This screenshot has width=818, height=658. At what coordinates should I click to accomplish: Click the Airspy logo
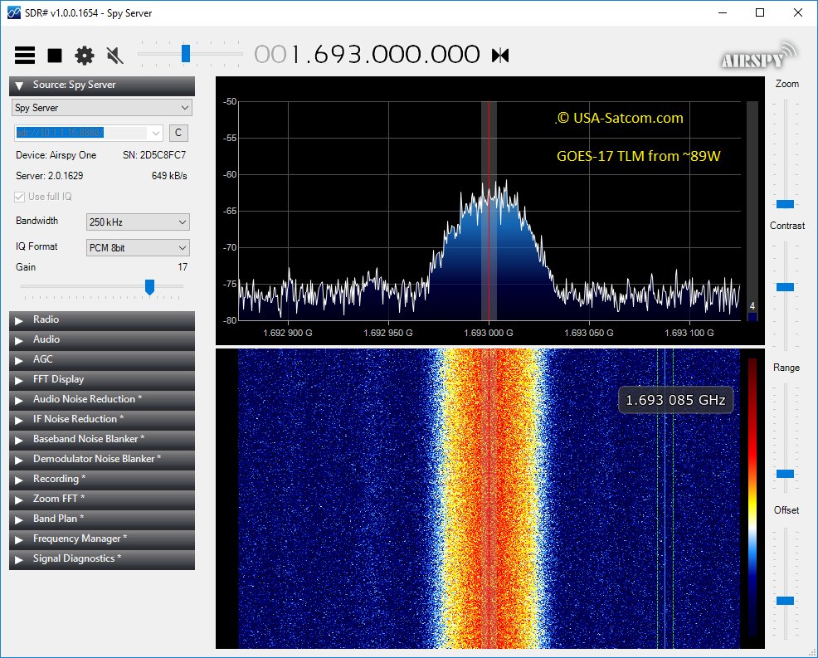pos(757,56)
